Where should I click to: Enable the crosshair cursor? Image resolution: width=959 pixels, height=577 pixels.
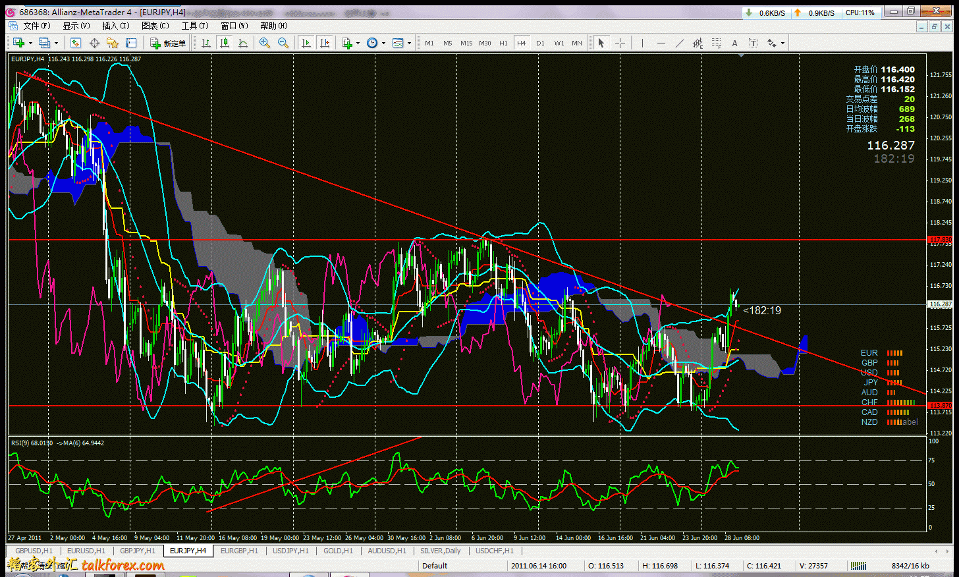620,43
